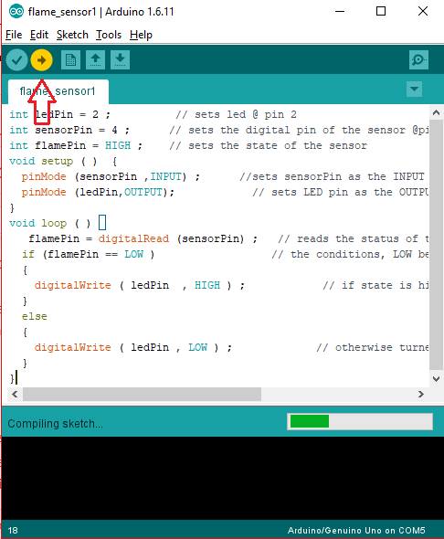Open the Edit menu
Image resolution: width=444 pixels, height=539 pixels.
click(39, 35)
